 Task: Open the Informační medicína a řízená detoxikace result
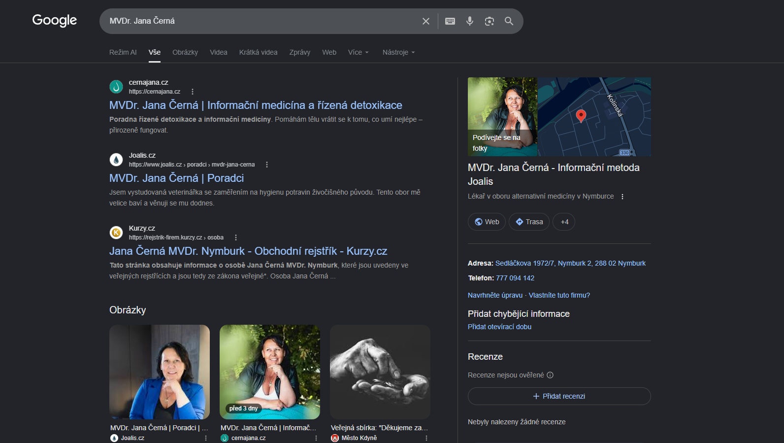pyautogui.click(x=256, y=105)
